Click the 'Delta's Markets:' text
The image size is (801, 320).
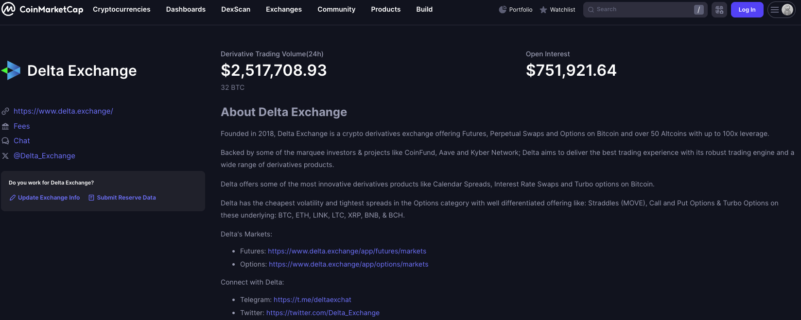(246, 234)
